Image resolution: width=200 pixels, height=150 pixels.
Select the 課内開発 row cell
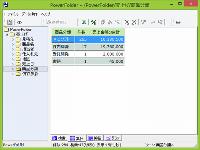click(x=63, y=47)
